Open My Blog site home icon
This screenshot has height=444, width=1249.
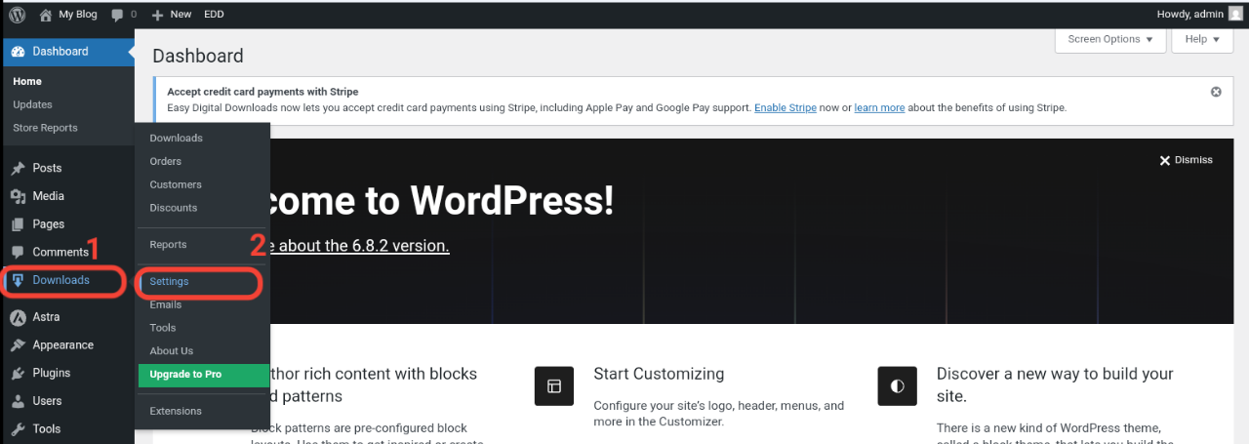[x=46, y=15]
